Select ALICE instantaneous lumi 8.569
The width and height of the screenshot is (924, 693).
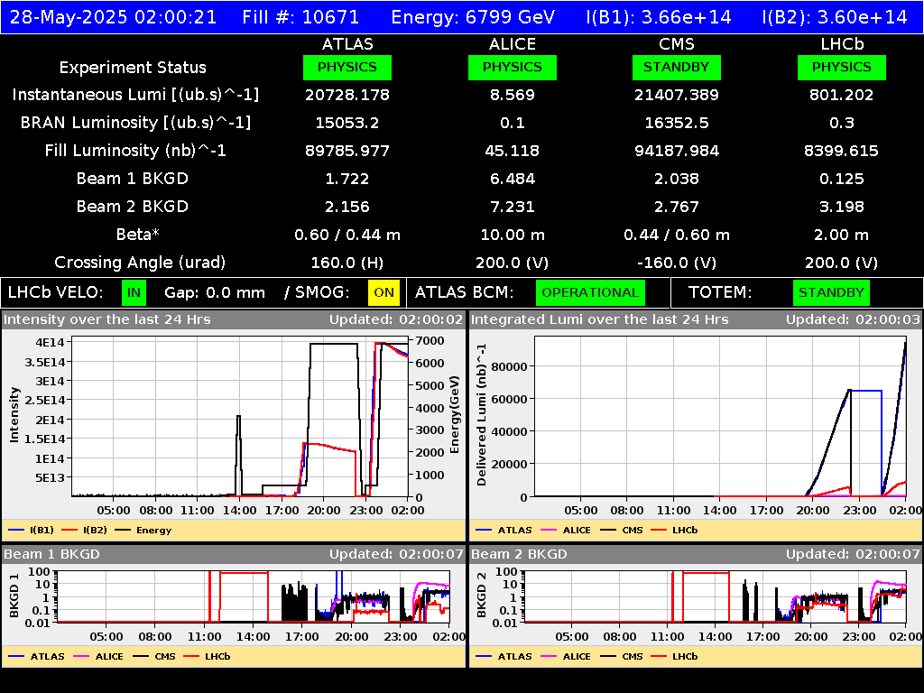pos(513,95)
